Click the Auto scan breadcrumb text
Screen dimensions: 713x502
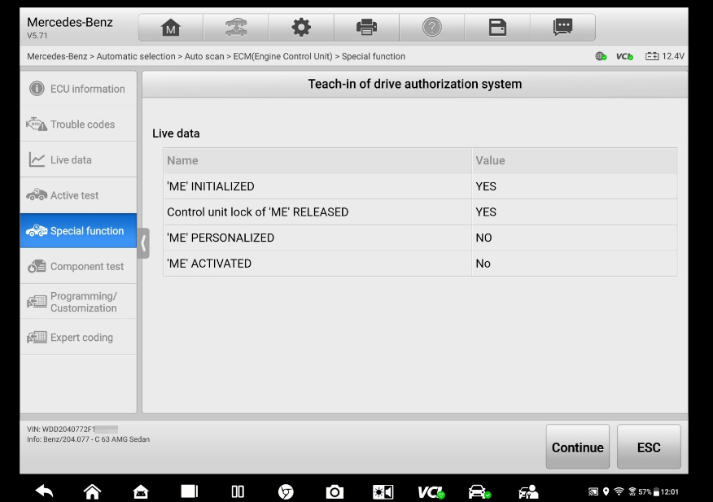[x=204, y=56]
